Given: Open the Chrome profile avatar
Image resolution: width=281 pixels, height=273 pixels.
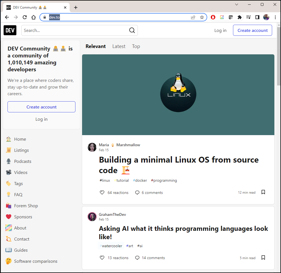Looking at the screenshot, I should [266, 17].
